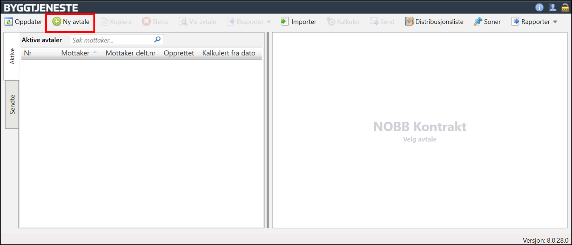Click the Oppdater refresh icon
Image resolution: width=572 pixels, height=245 pixels.
(9, 22)
